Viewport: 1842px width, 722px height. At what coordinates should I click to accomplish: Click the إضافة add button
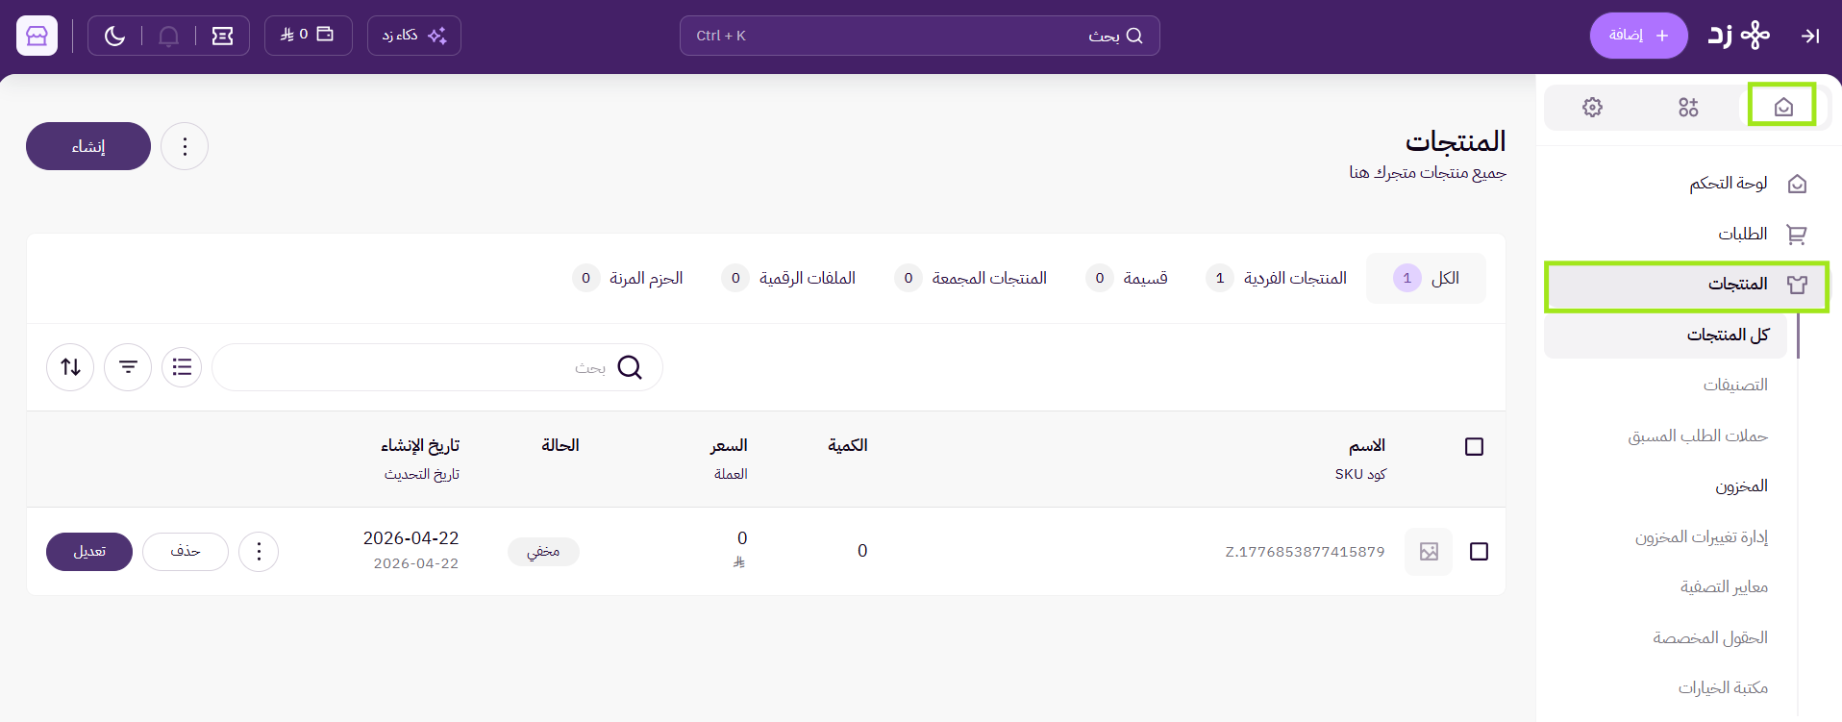1638,36
